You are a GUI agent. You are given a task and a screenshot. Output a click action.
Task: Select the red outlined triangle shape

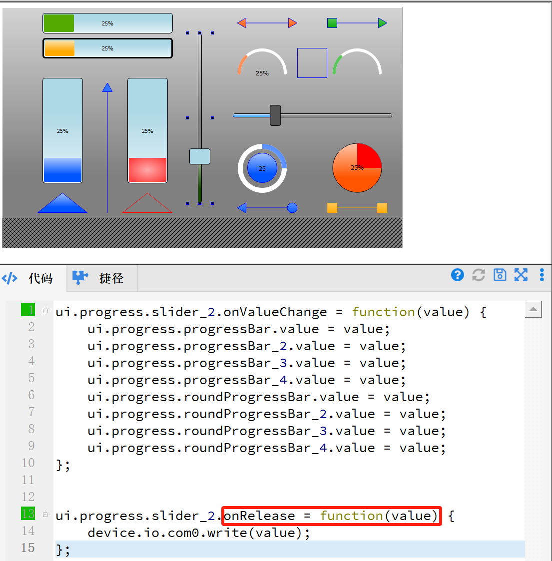tap(147, 204)
